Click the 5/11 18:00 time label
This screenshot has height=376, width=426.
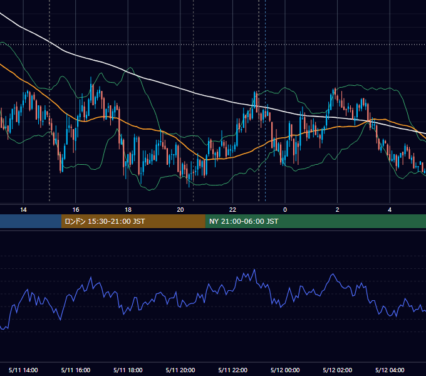pyautogui.click(x=128, y=370)
